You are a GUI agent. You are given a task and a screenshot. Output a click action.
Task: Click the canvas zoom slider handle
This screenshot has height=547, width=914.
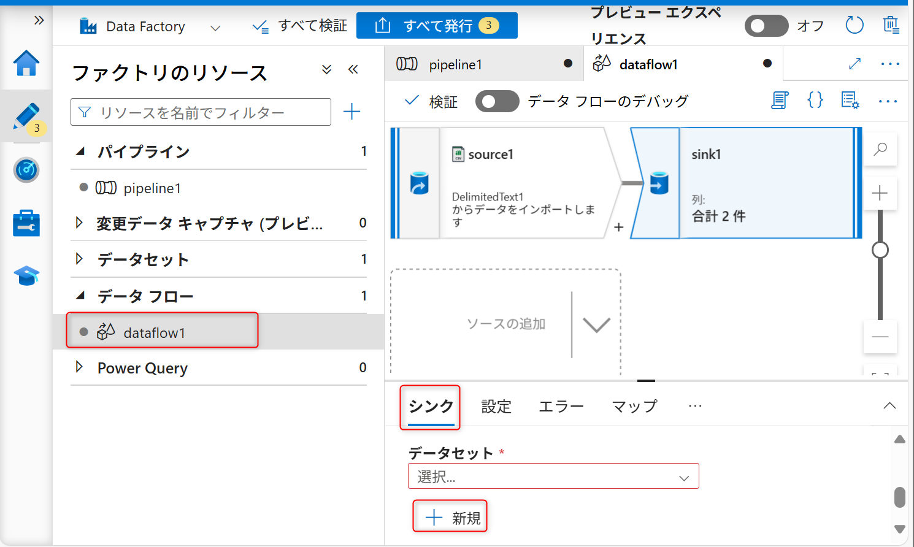[880, 250]
